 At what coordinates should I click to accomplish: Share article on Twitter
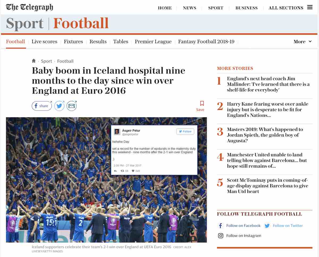click(x=60, y=106)
